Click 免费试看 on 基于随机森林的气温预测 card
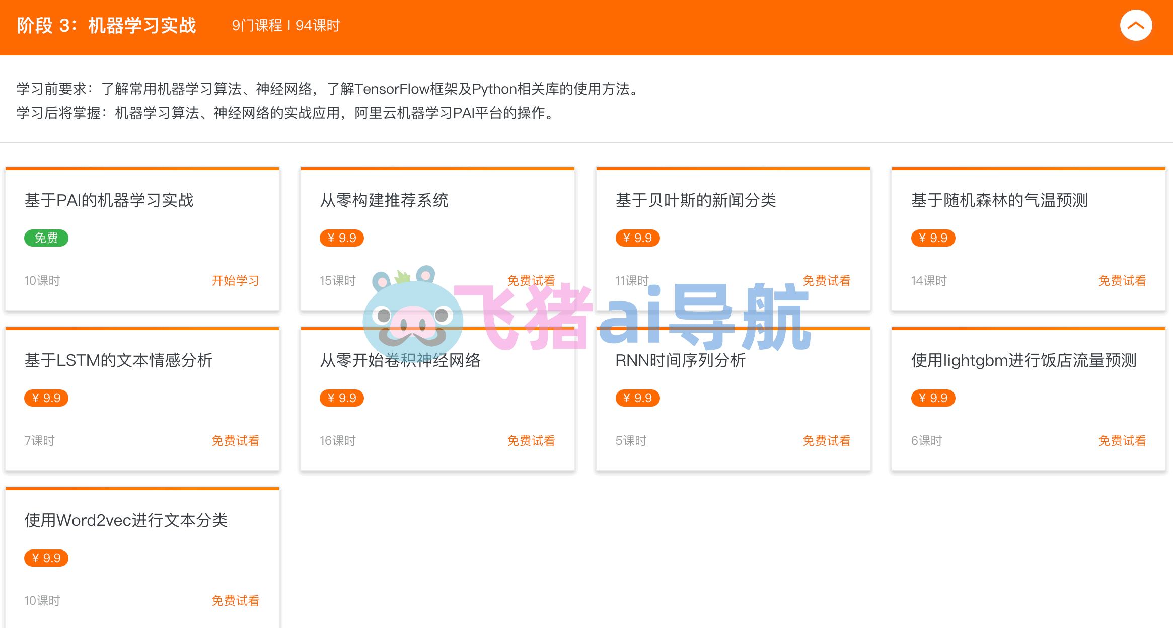Image resolution: width=1173 pixels, height=628 pixels. 1122,280
